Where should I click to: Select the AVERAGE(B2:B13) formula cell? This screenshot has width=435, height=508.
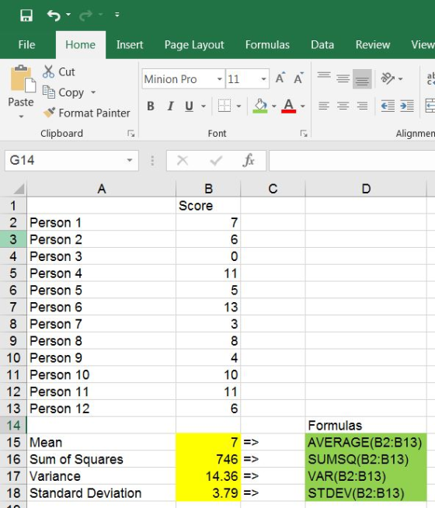coord(366,442)
